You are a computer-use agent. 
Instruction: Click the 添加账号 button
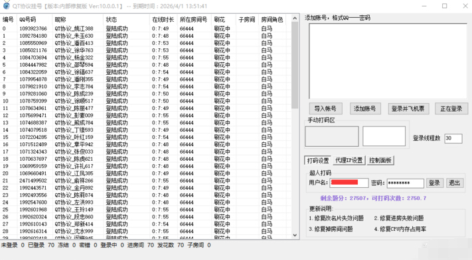tap(365, 108)
